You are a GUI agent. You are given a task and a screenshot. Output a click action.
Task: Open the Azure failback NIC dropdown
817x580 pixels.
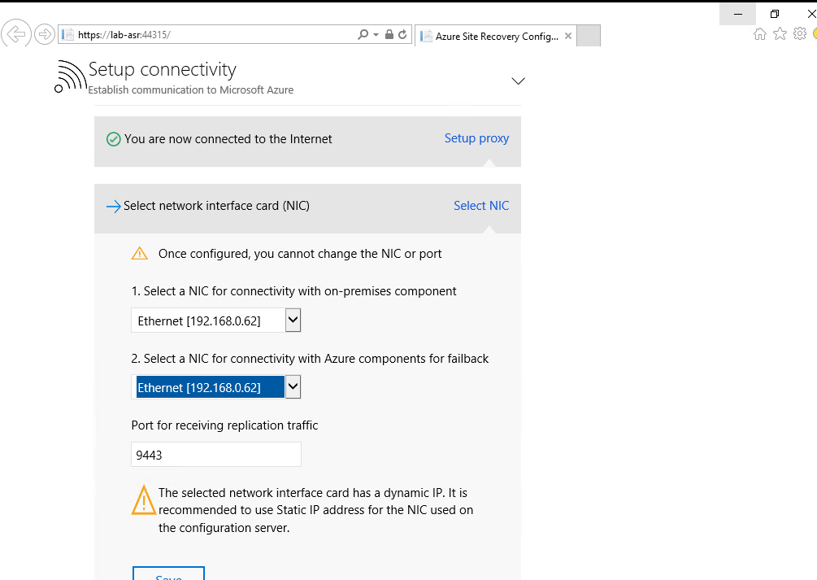(x=293, y=387)
